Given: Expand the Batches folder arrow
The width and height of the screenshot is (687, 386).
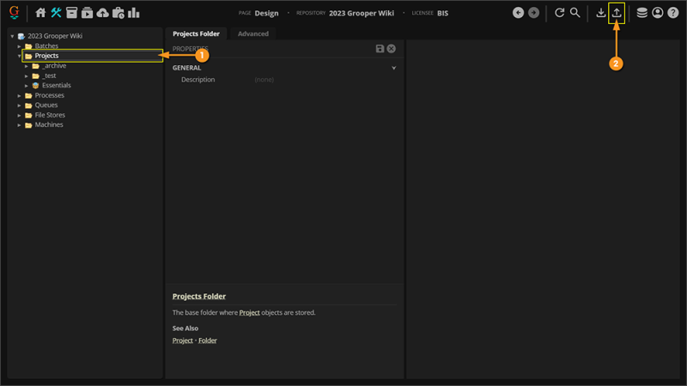Looking at the screenshot, I should pos(20,46).
